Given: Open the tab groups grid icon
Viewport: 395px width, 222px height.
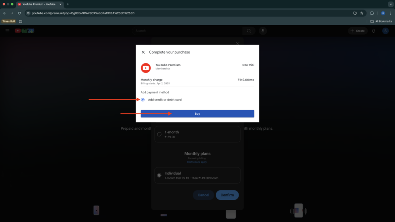Looking at the screenshot, I should pyautogui.click(x=21, y=21).
